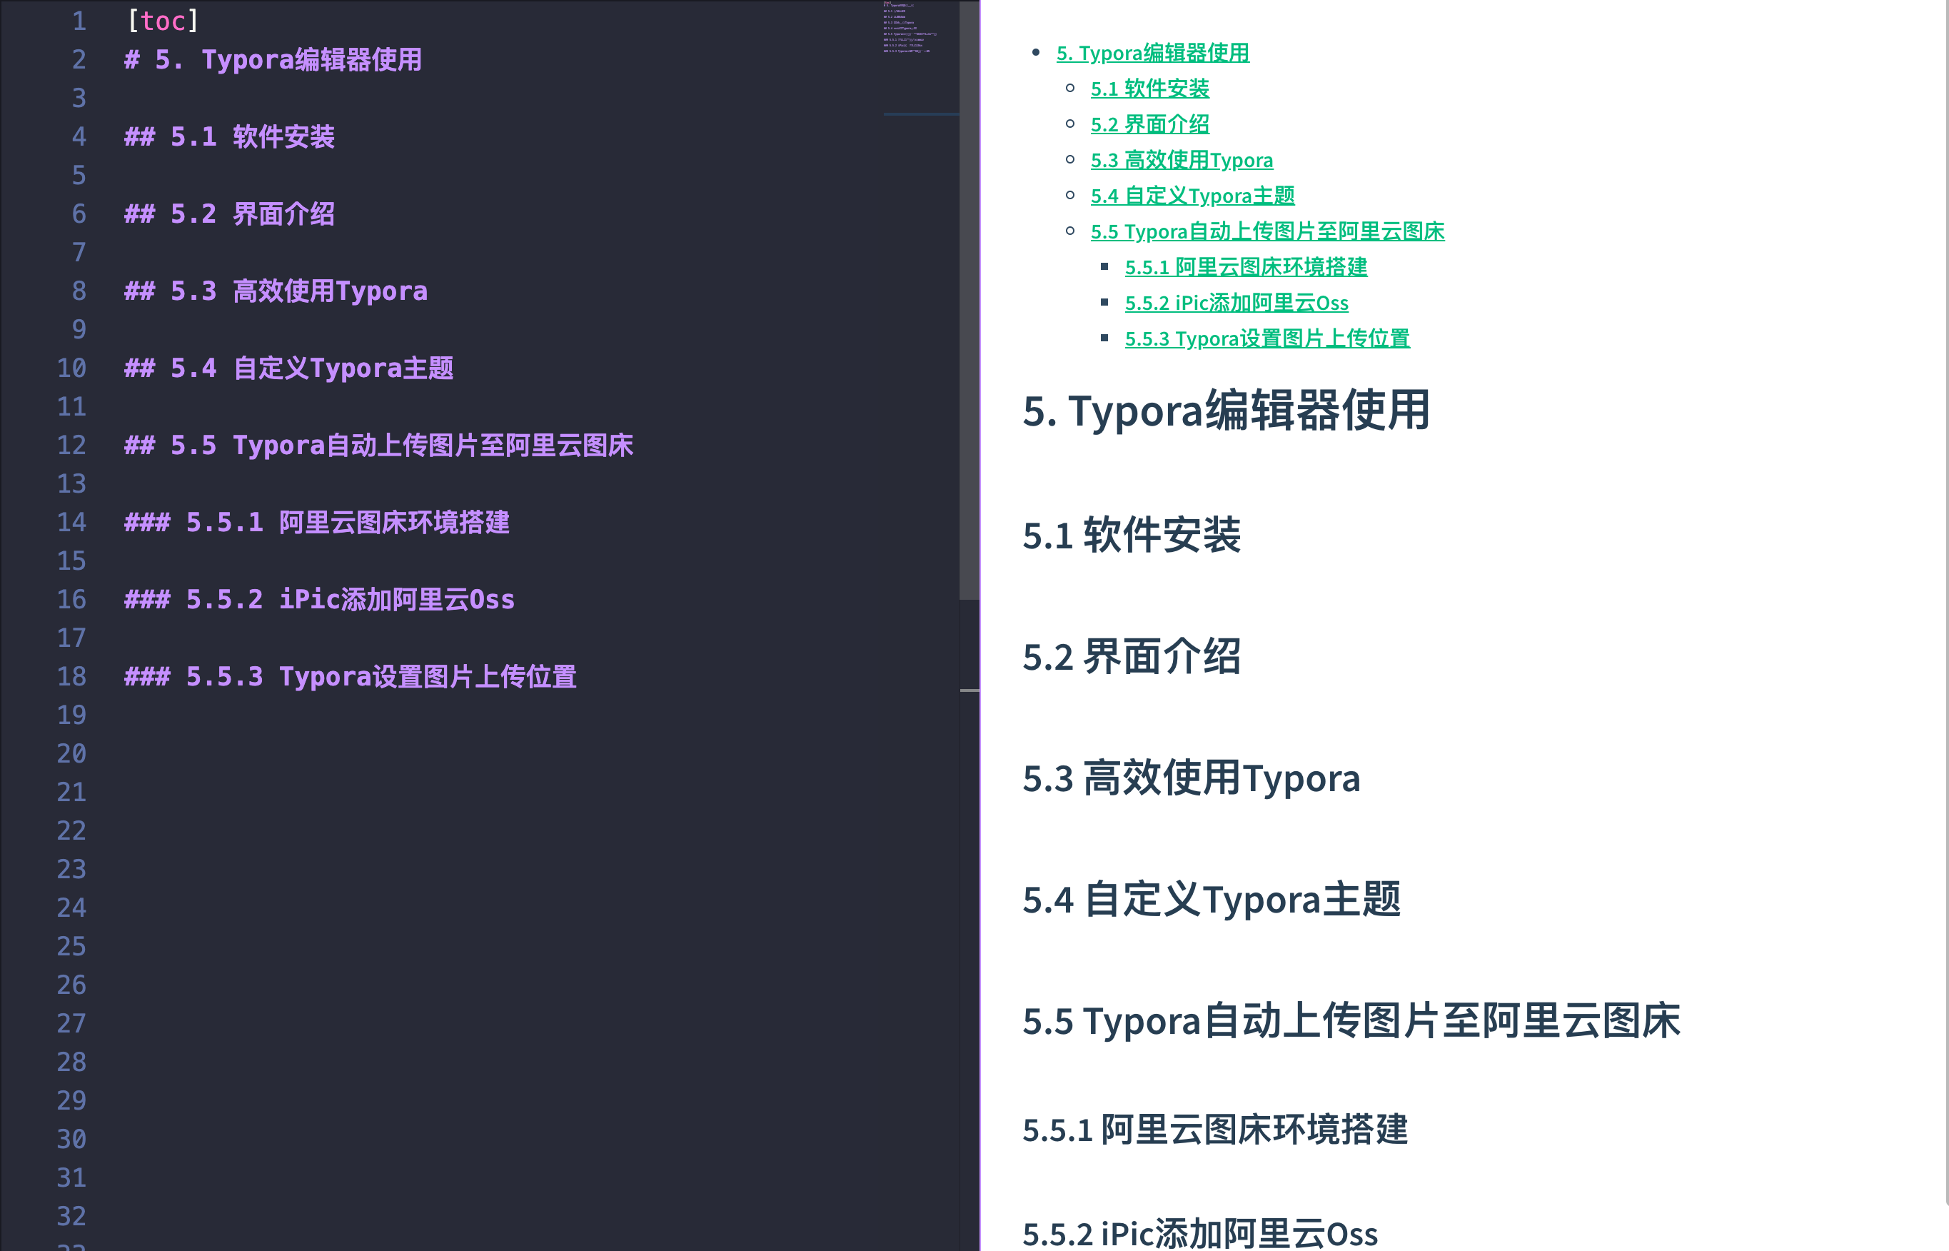Place cursor in '# 5. Typora编辑器使用' source line
Image resolution: width=1949 pixels, height=1251 pixels.
pyautogui.click(x=273, y=59)
